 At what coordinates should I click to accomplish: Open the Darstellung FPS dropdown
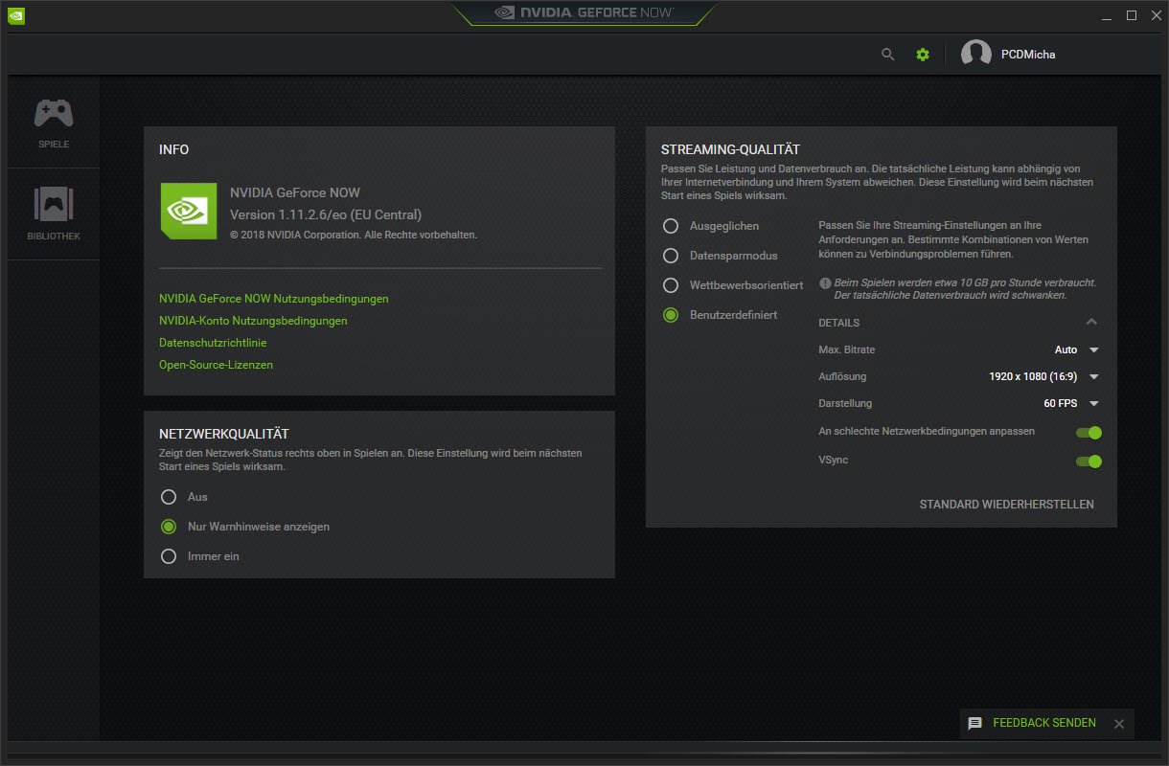pos(1071,404)
